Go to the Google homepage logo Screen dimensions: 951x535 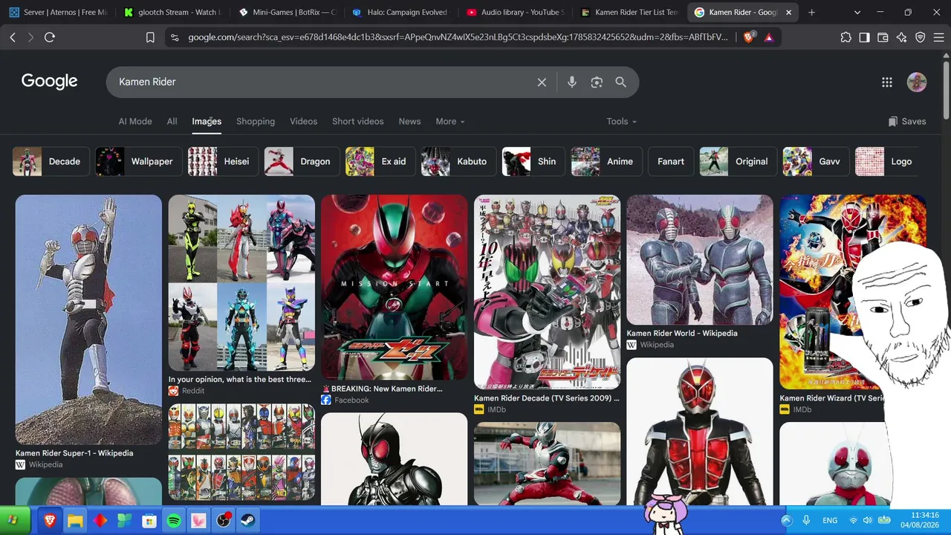point(49,82)
